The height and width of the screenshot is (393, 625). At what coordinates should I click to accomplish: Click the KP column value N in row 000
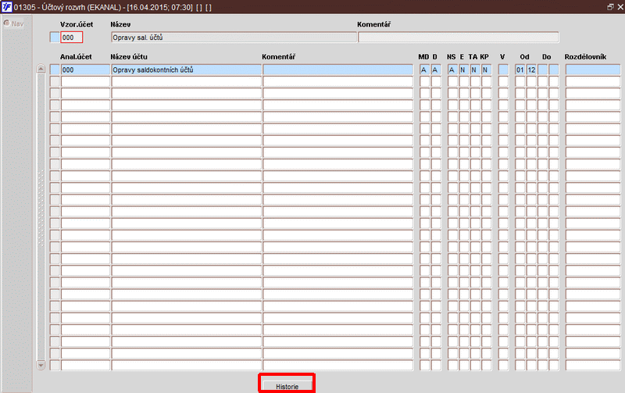486,70
